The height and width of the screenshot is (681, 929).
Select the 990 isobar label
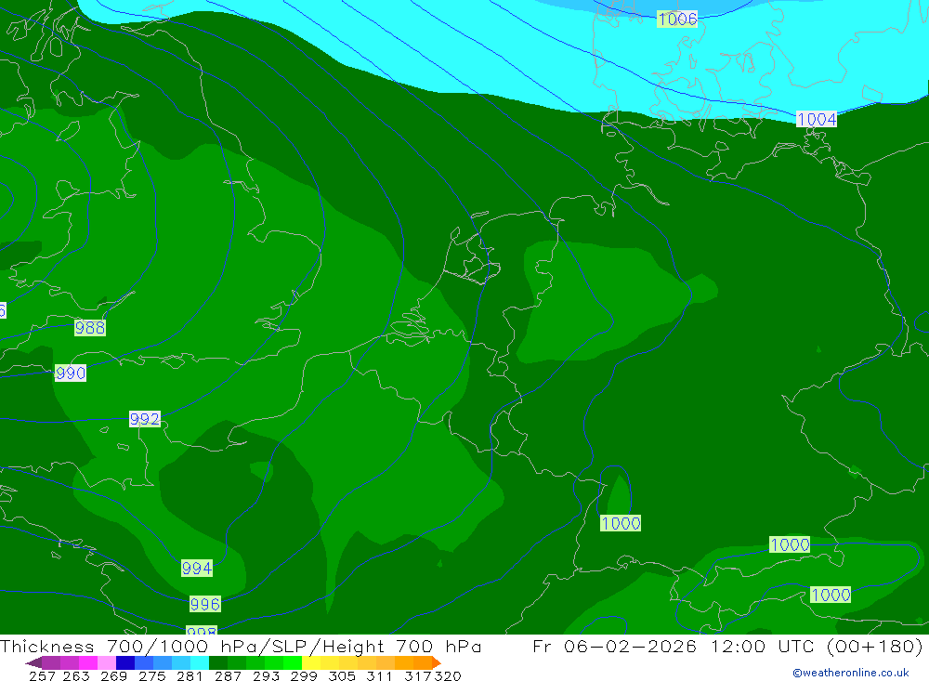click(x=71, y=373)
